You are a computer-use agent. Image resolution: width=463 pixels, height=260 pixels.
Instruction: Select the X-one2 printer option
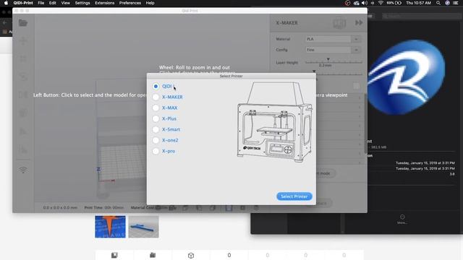pos(156,140)
